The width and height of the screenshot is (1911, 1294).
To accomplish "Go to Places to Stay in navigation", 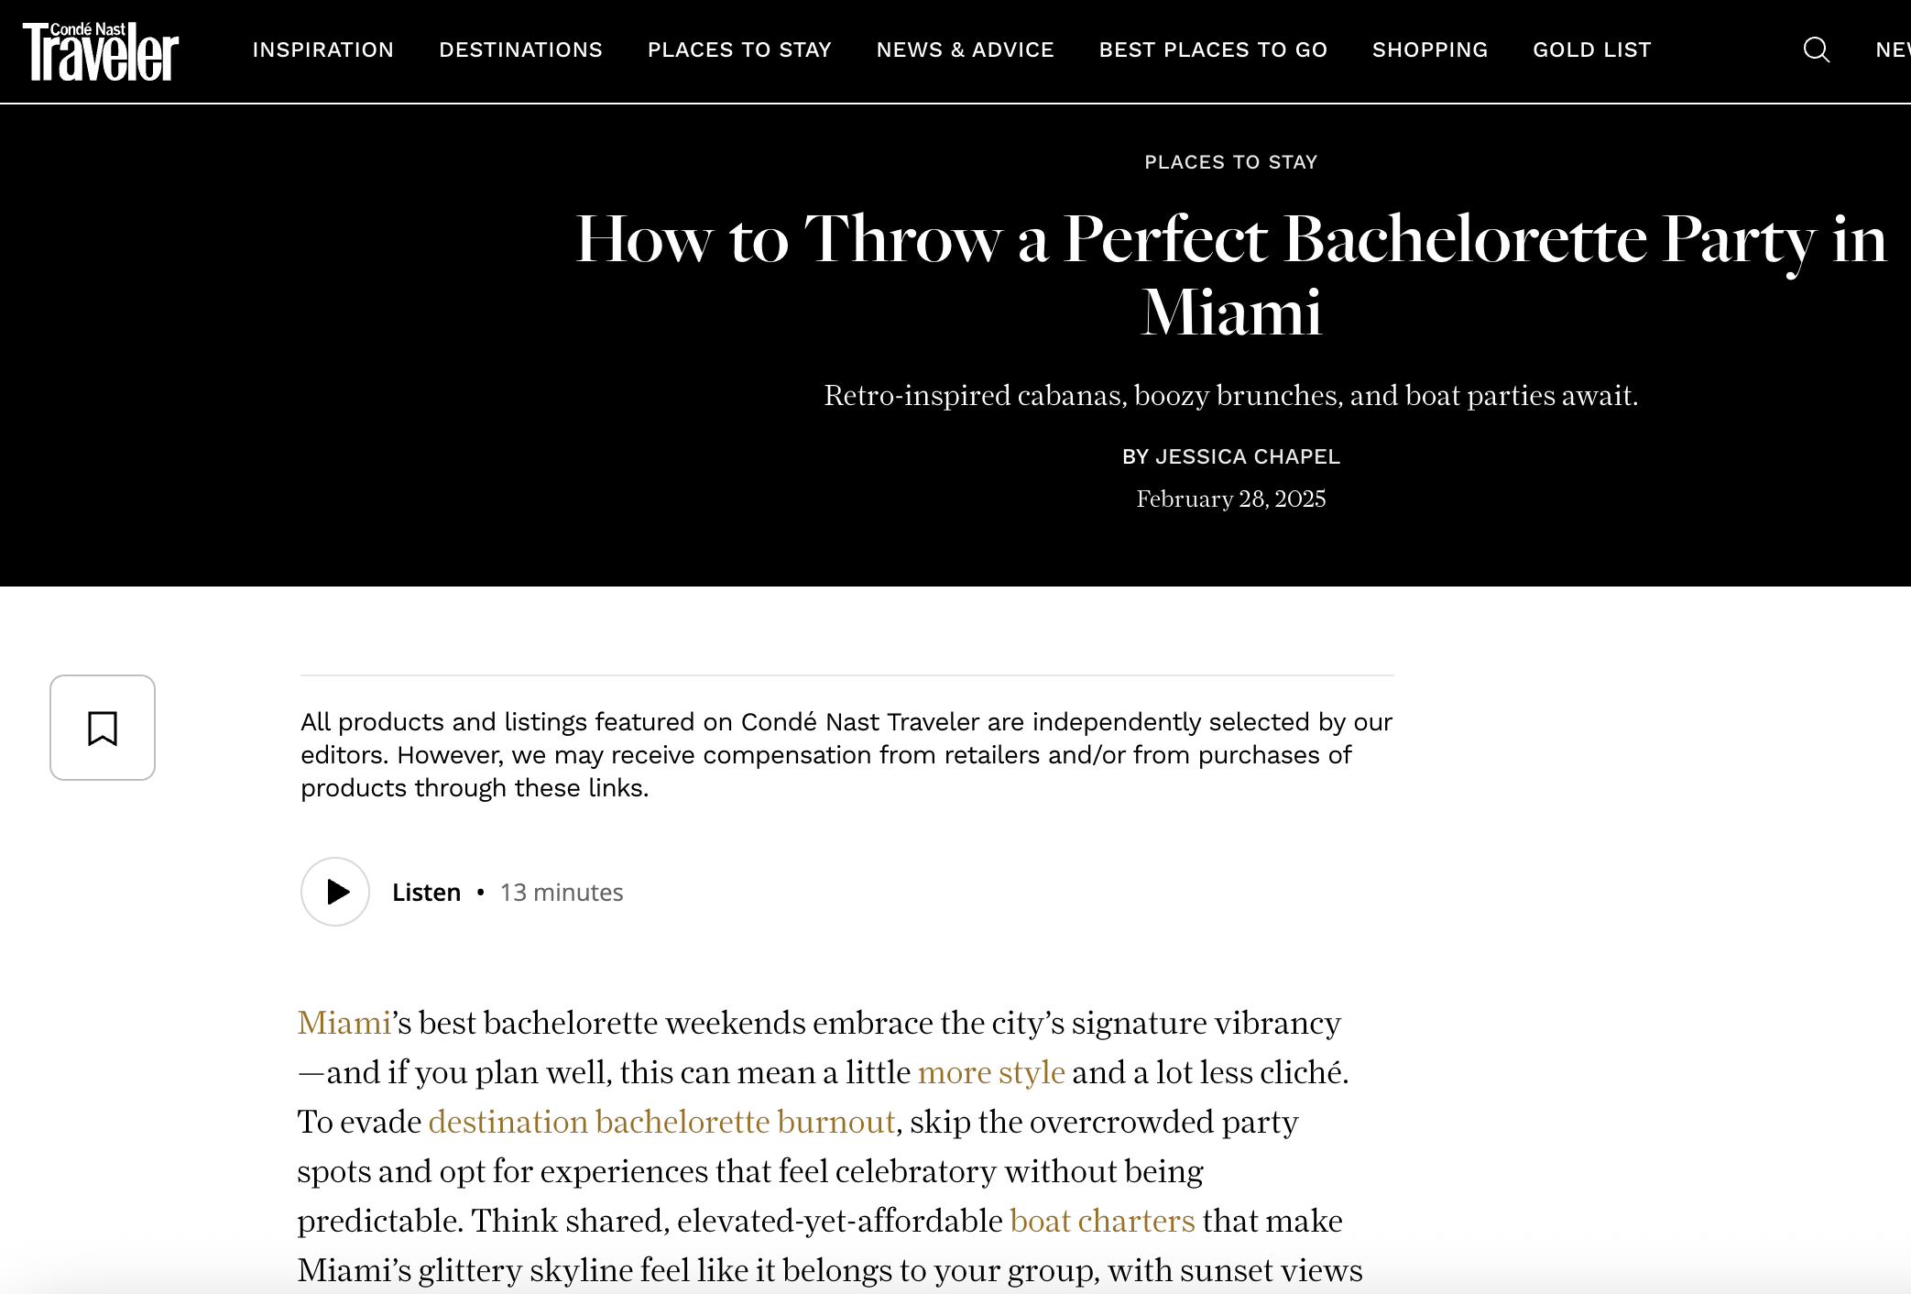I will [739, 49].
